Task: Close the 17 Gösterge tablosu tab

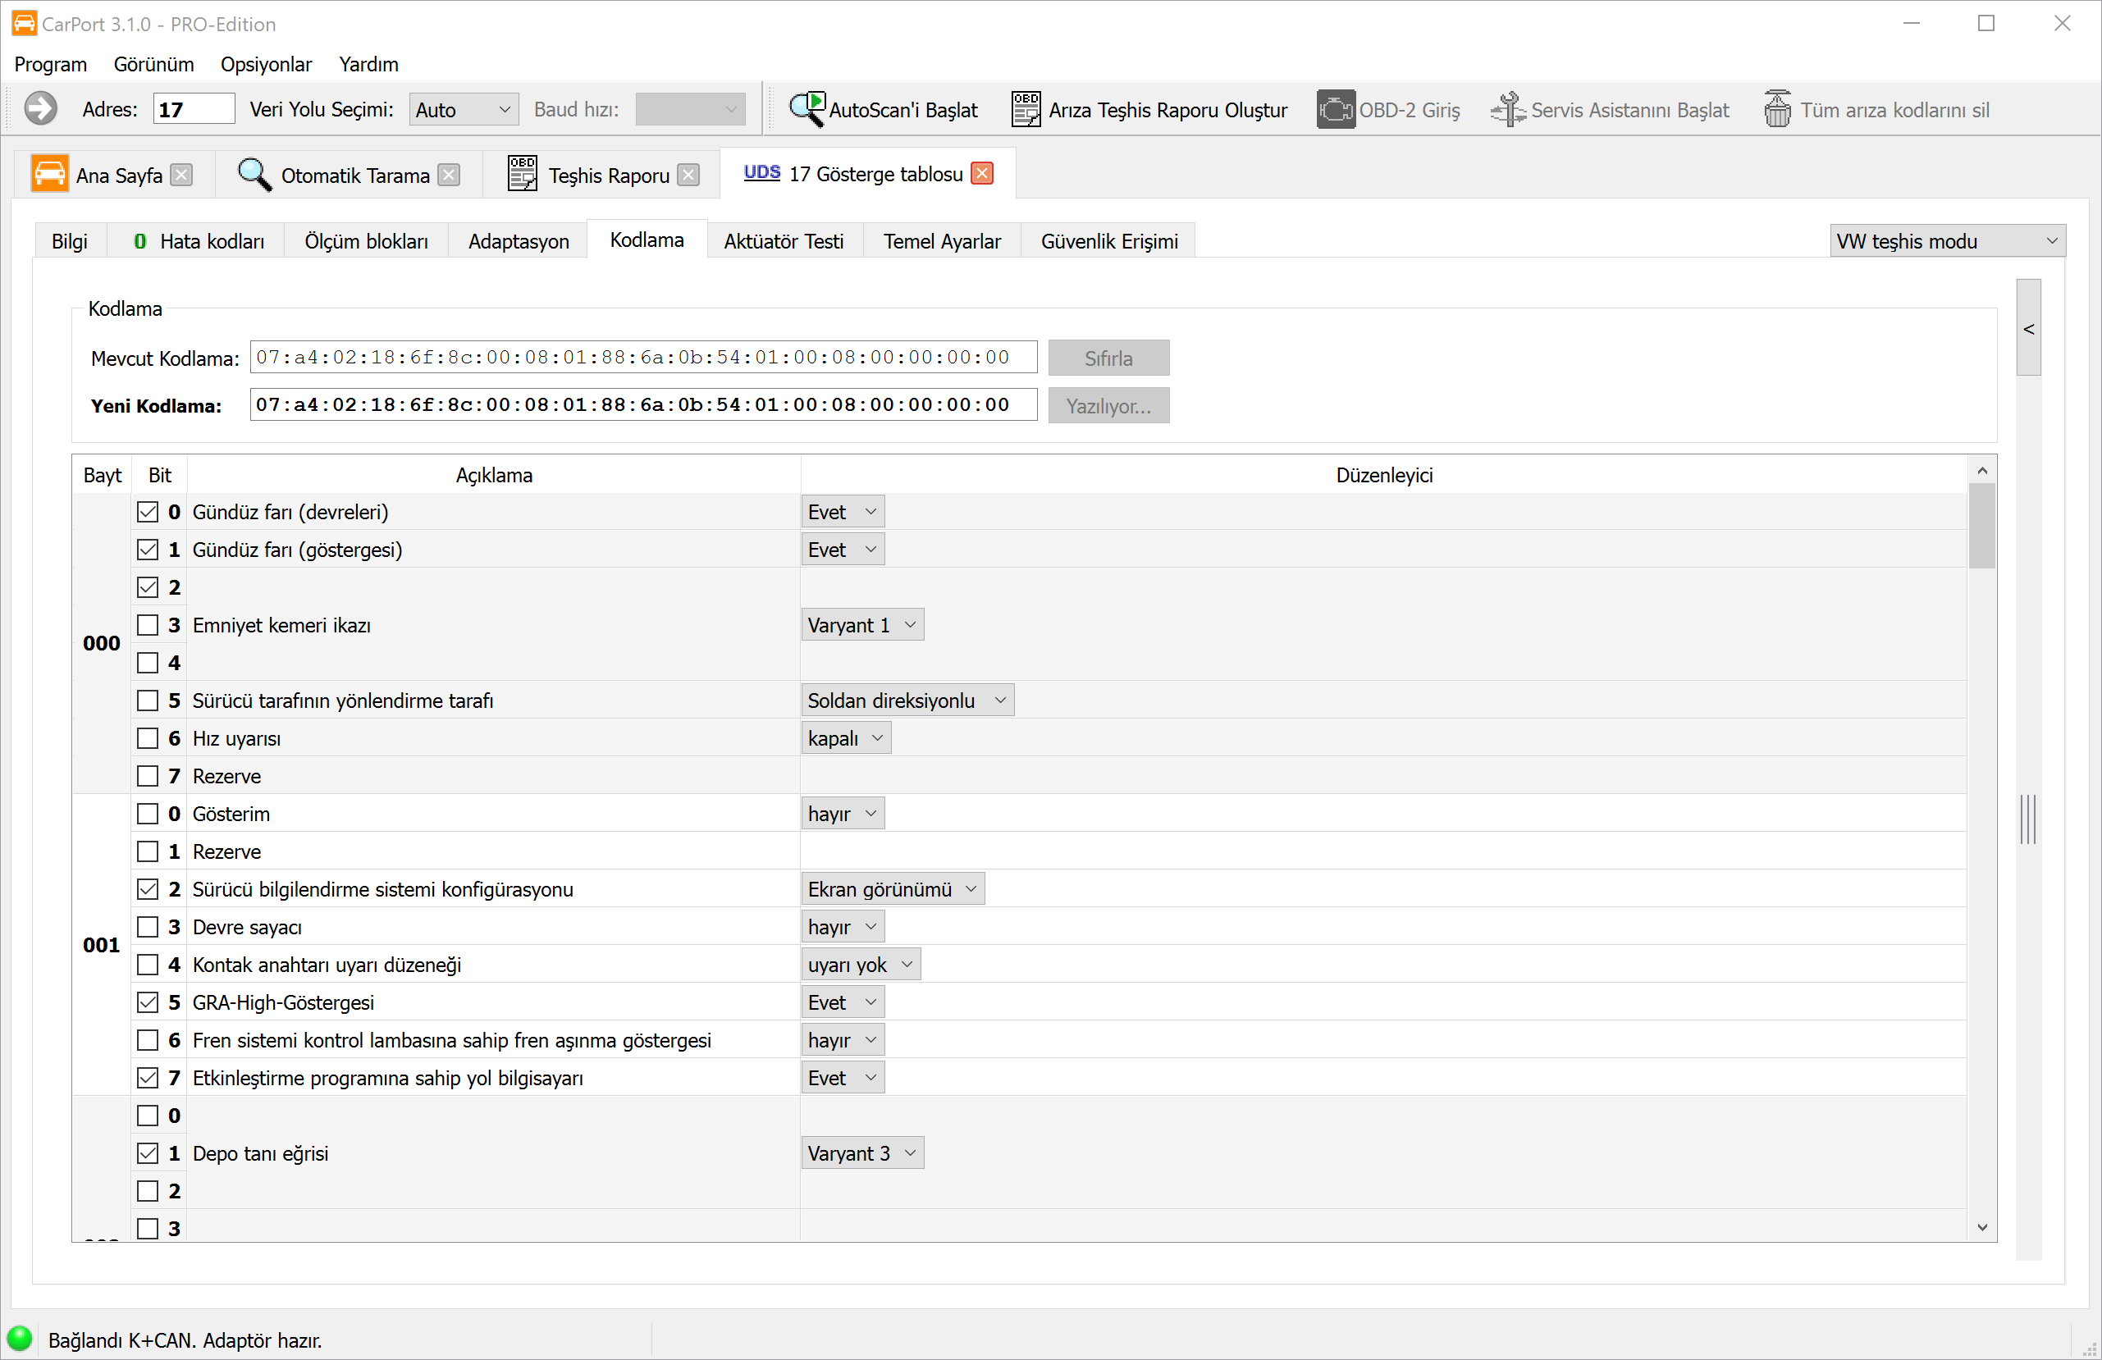Action: pos(982,173)
